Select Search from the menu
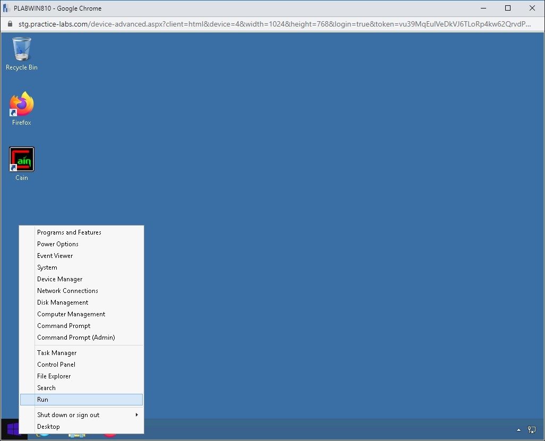This screenshot has width=545, height=441. (x=46, y=387)
